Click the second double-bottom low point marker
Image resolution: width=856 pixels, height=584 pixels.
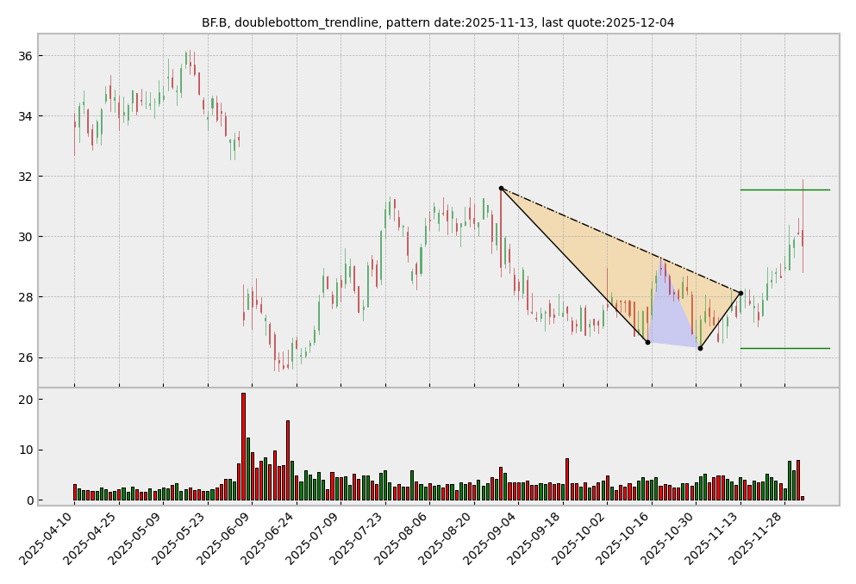[x=700, y=348]
